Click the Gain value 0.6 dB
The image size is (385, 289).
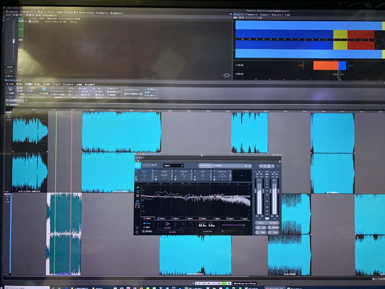(211, 226)
